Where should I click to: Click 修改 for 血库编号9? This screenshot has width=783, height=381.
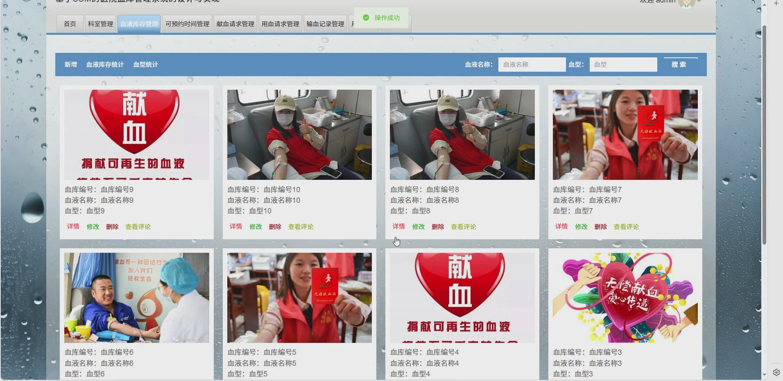coord(93,226)
